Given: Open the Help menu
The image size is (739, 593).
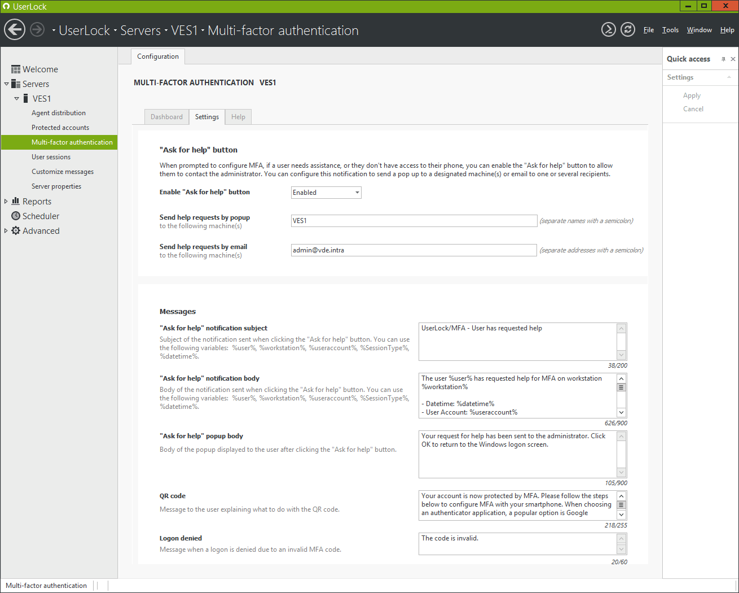Looking at the screenshot, I should coord(727,30).
